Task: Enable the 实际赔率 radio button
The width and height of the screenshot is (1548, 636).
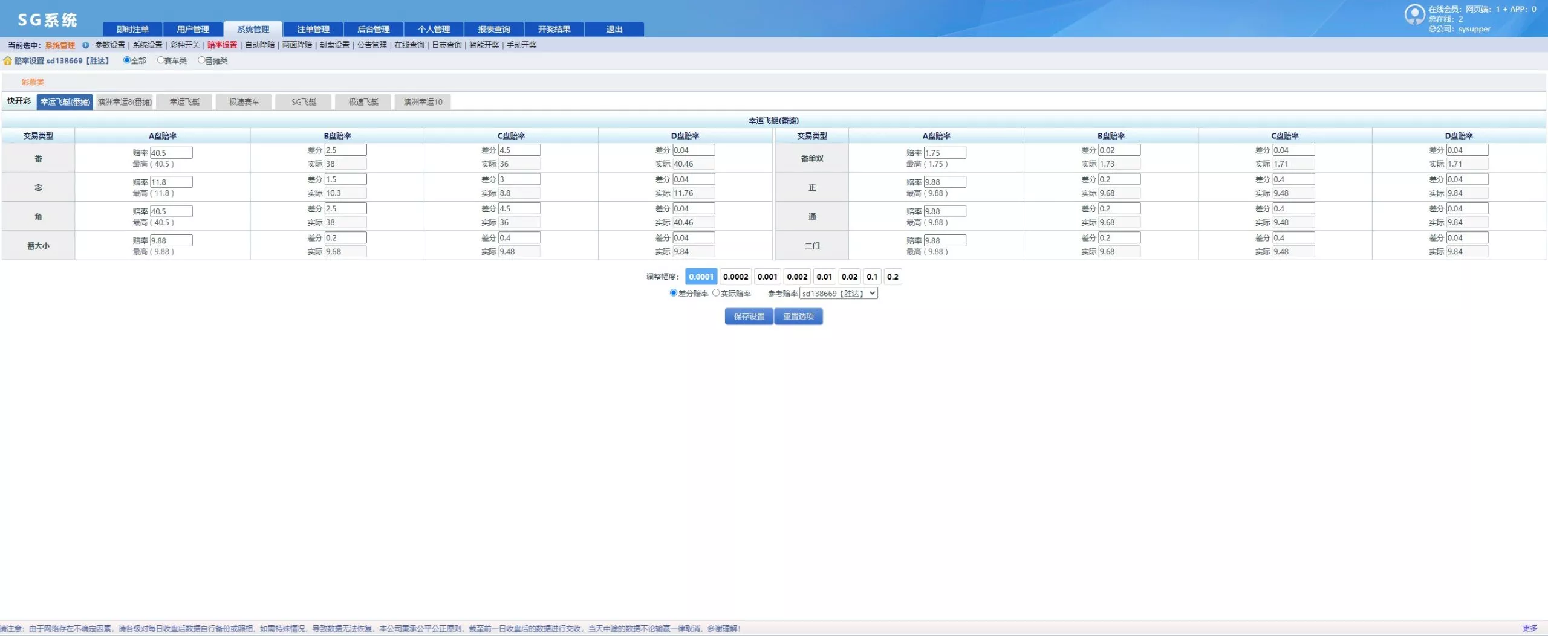Action: point(716,293)
